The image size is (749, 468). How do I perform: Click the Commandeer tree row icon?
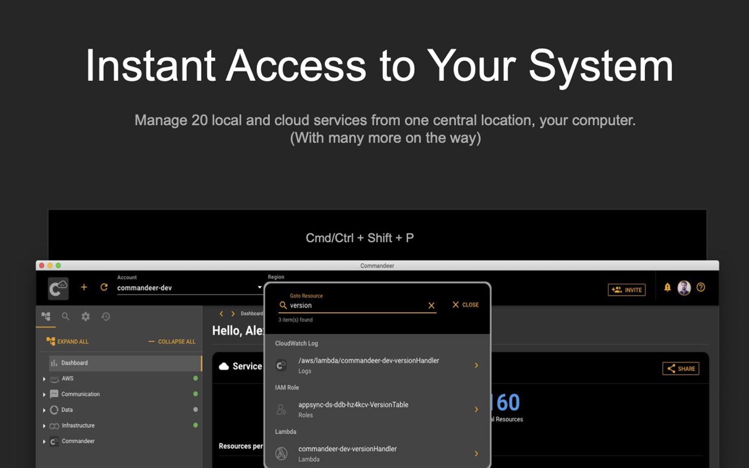pos(54,441)
